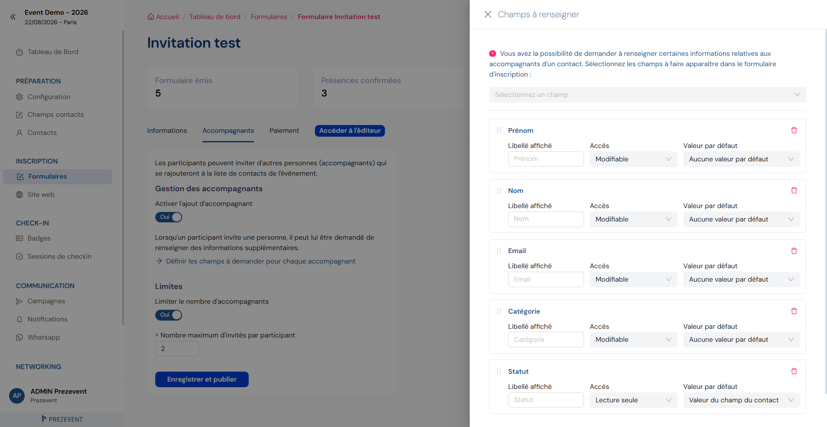Delete the Statut field with trash icon
827x427 pixels.
tap(794, 371)
